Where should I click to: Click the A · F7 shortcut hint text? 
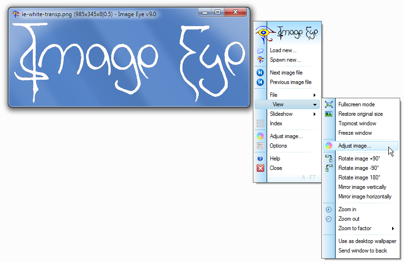[308, 178]
